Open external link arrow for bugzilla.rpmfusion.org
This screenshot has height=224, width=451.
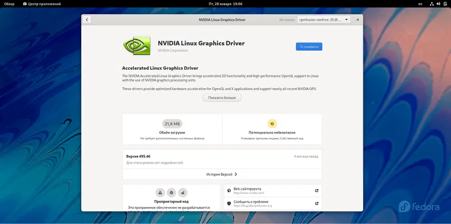point(317,203)
